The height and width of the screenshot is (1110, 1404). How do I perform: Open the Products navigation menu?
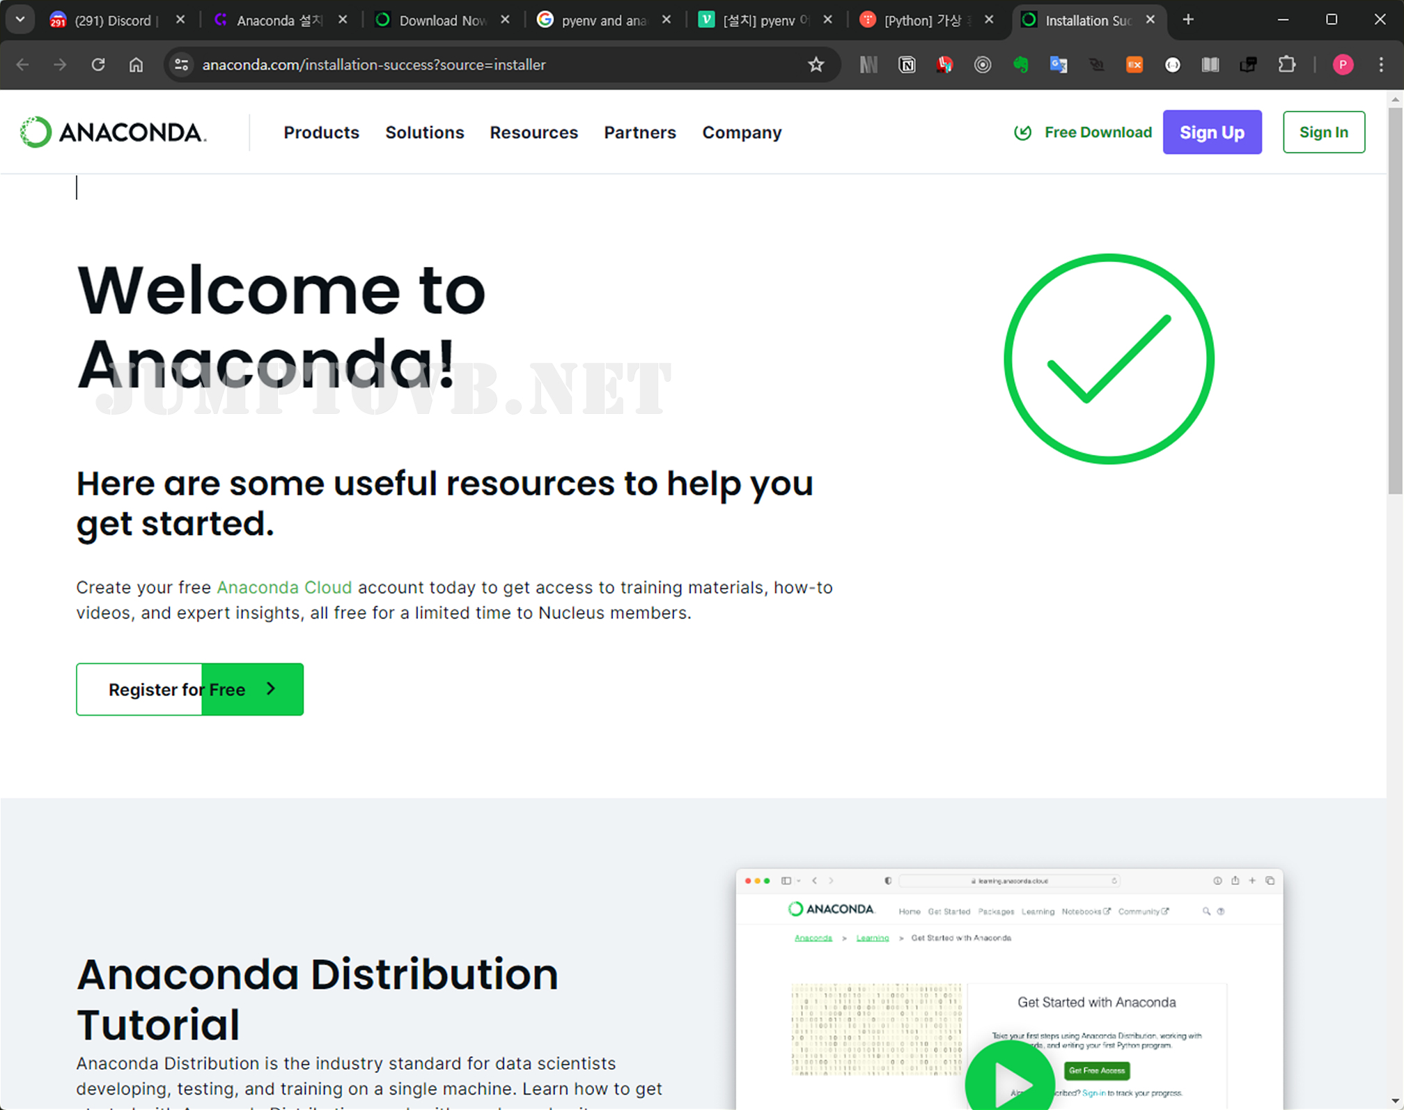(x=321, y=132)
